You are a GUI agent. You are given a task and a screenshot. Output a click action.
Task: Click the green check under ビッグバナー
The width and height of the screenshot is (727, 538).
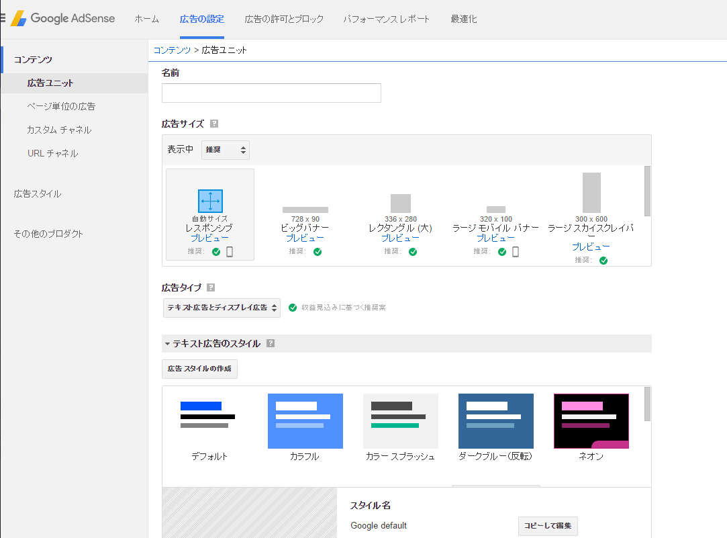coord(318,252)
